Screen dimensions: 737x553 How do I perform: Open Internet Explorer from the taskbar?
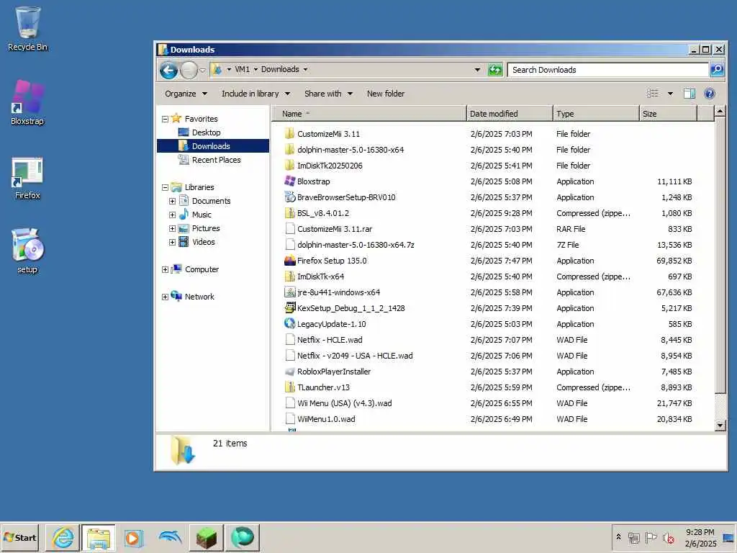tap(63, 537)
